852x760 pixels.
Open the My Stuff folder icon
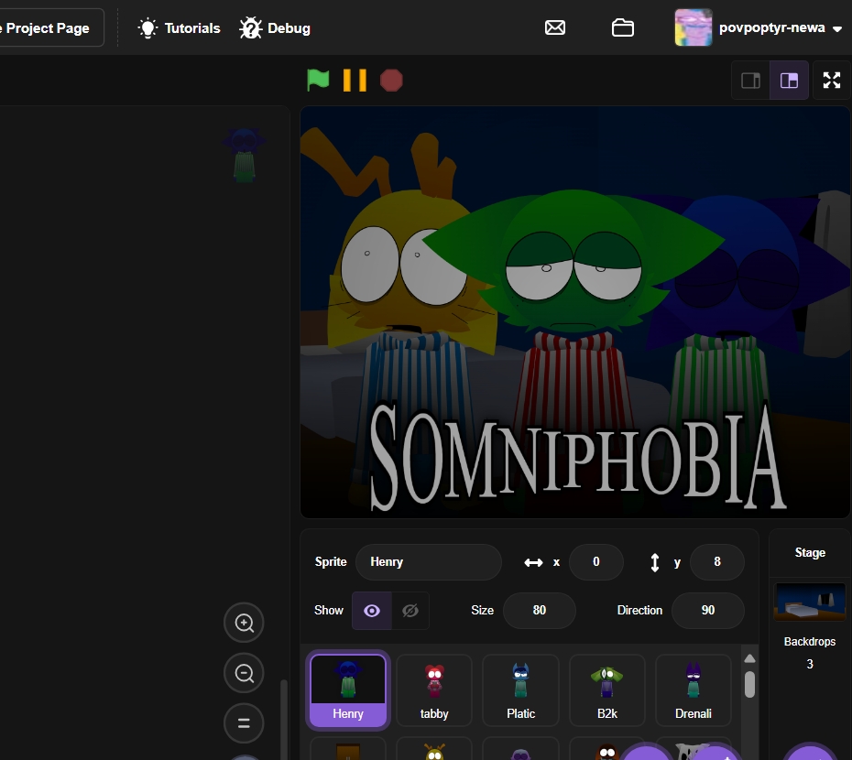pyautogui.click(x=623, y=27)
